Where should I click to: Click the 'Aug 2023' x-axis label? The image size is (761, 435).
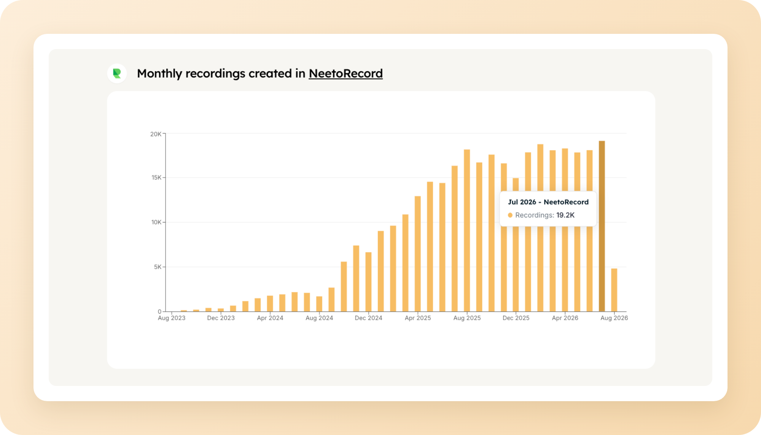click(x=172, y=318)
